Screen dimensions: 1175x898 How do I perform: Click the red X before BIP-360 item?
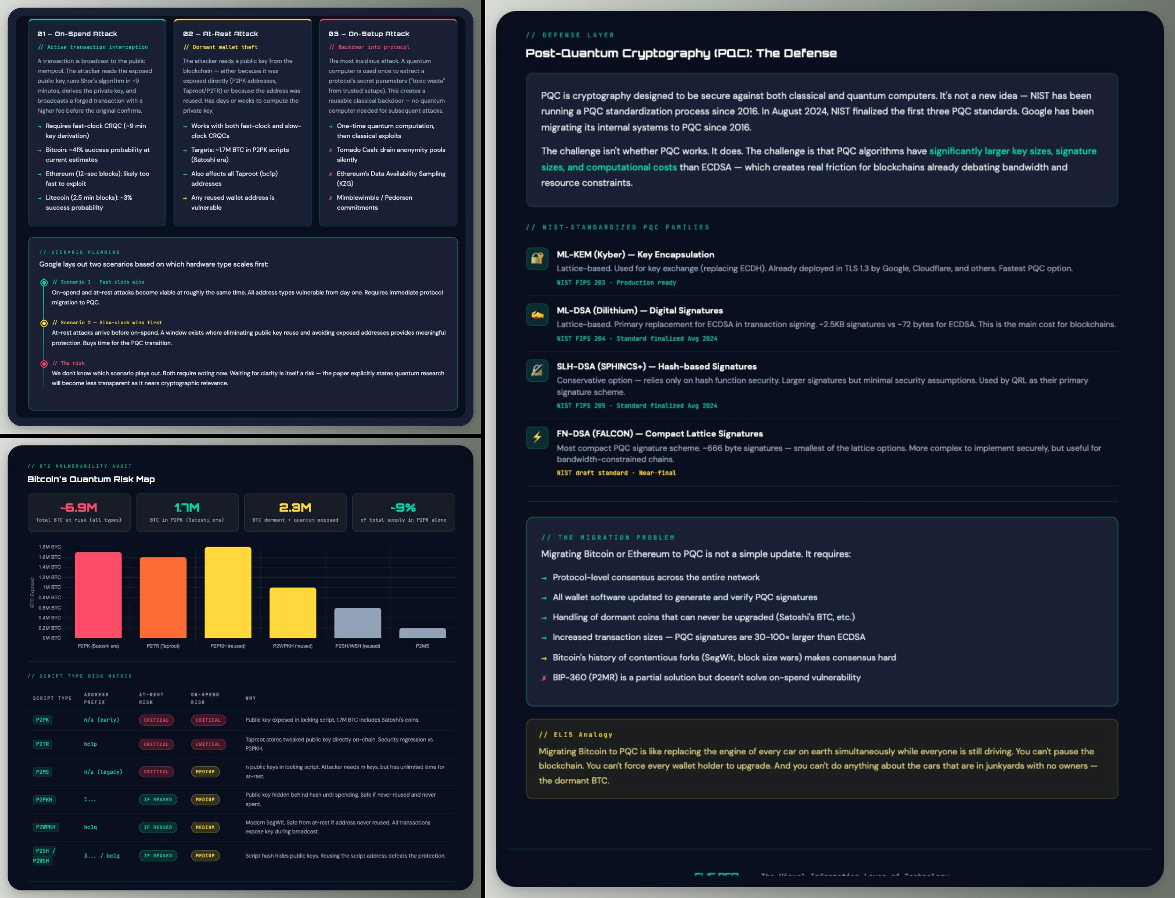[x=544, y=678]
